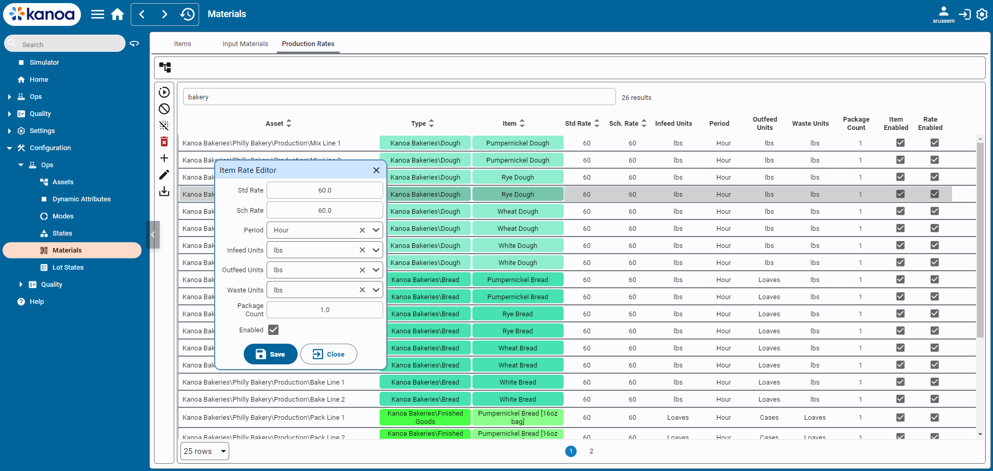Click the sign-out icon in header
993x471 pixels.
point(964,14)
